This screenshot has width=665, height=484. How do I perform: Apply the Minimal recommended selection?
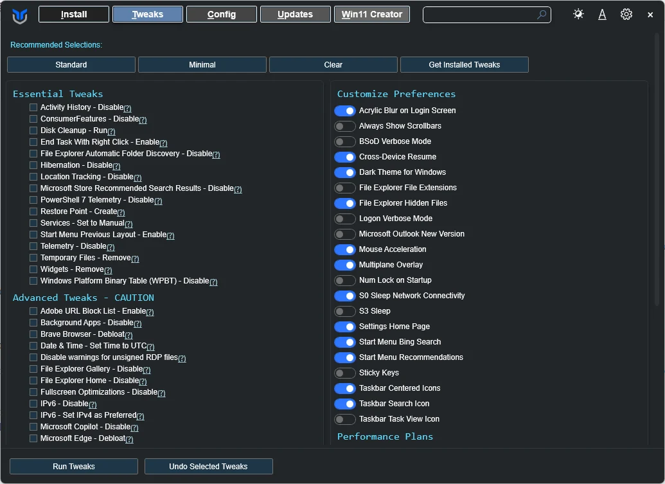click(202, 65)
